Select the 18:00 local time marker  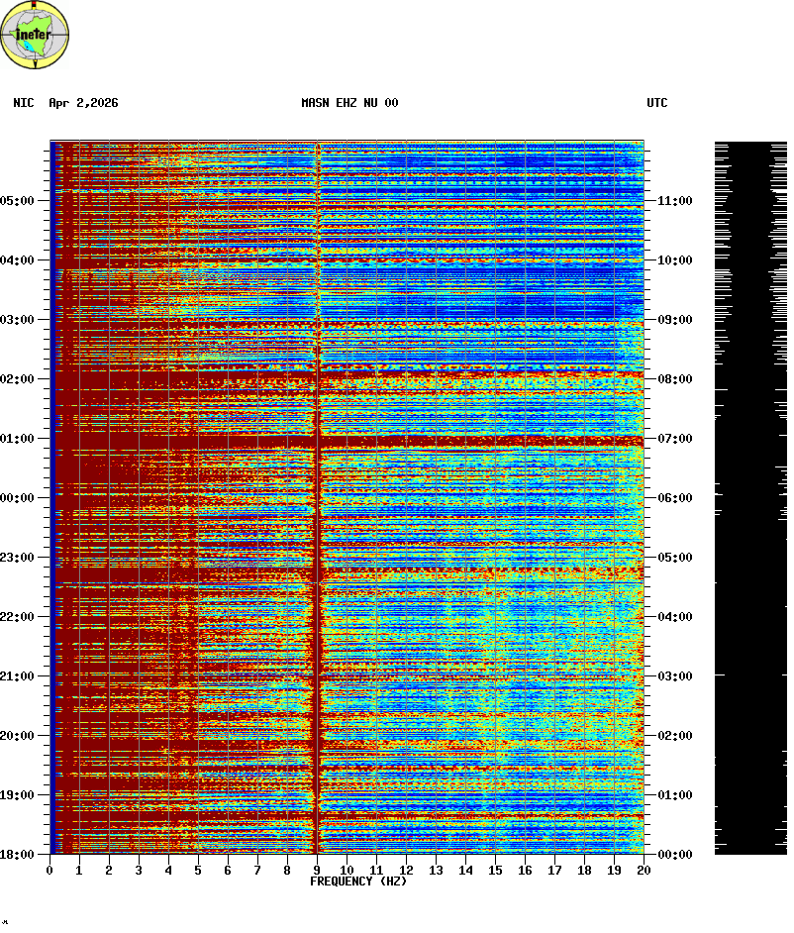pos(18,855)
